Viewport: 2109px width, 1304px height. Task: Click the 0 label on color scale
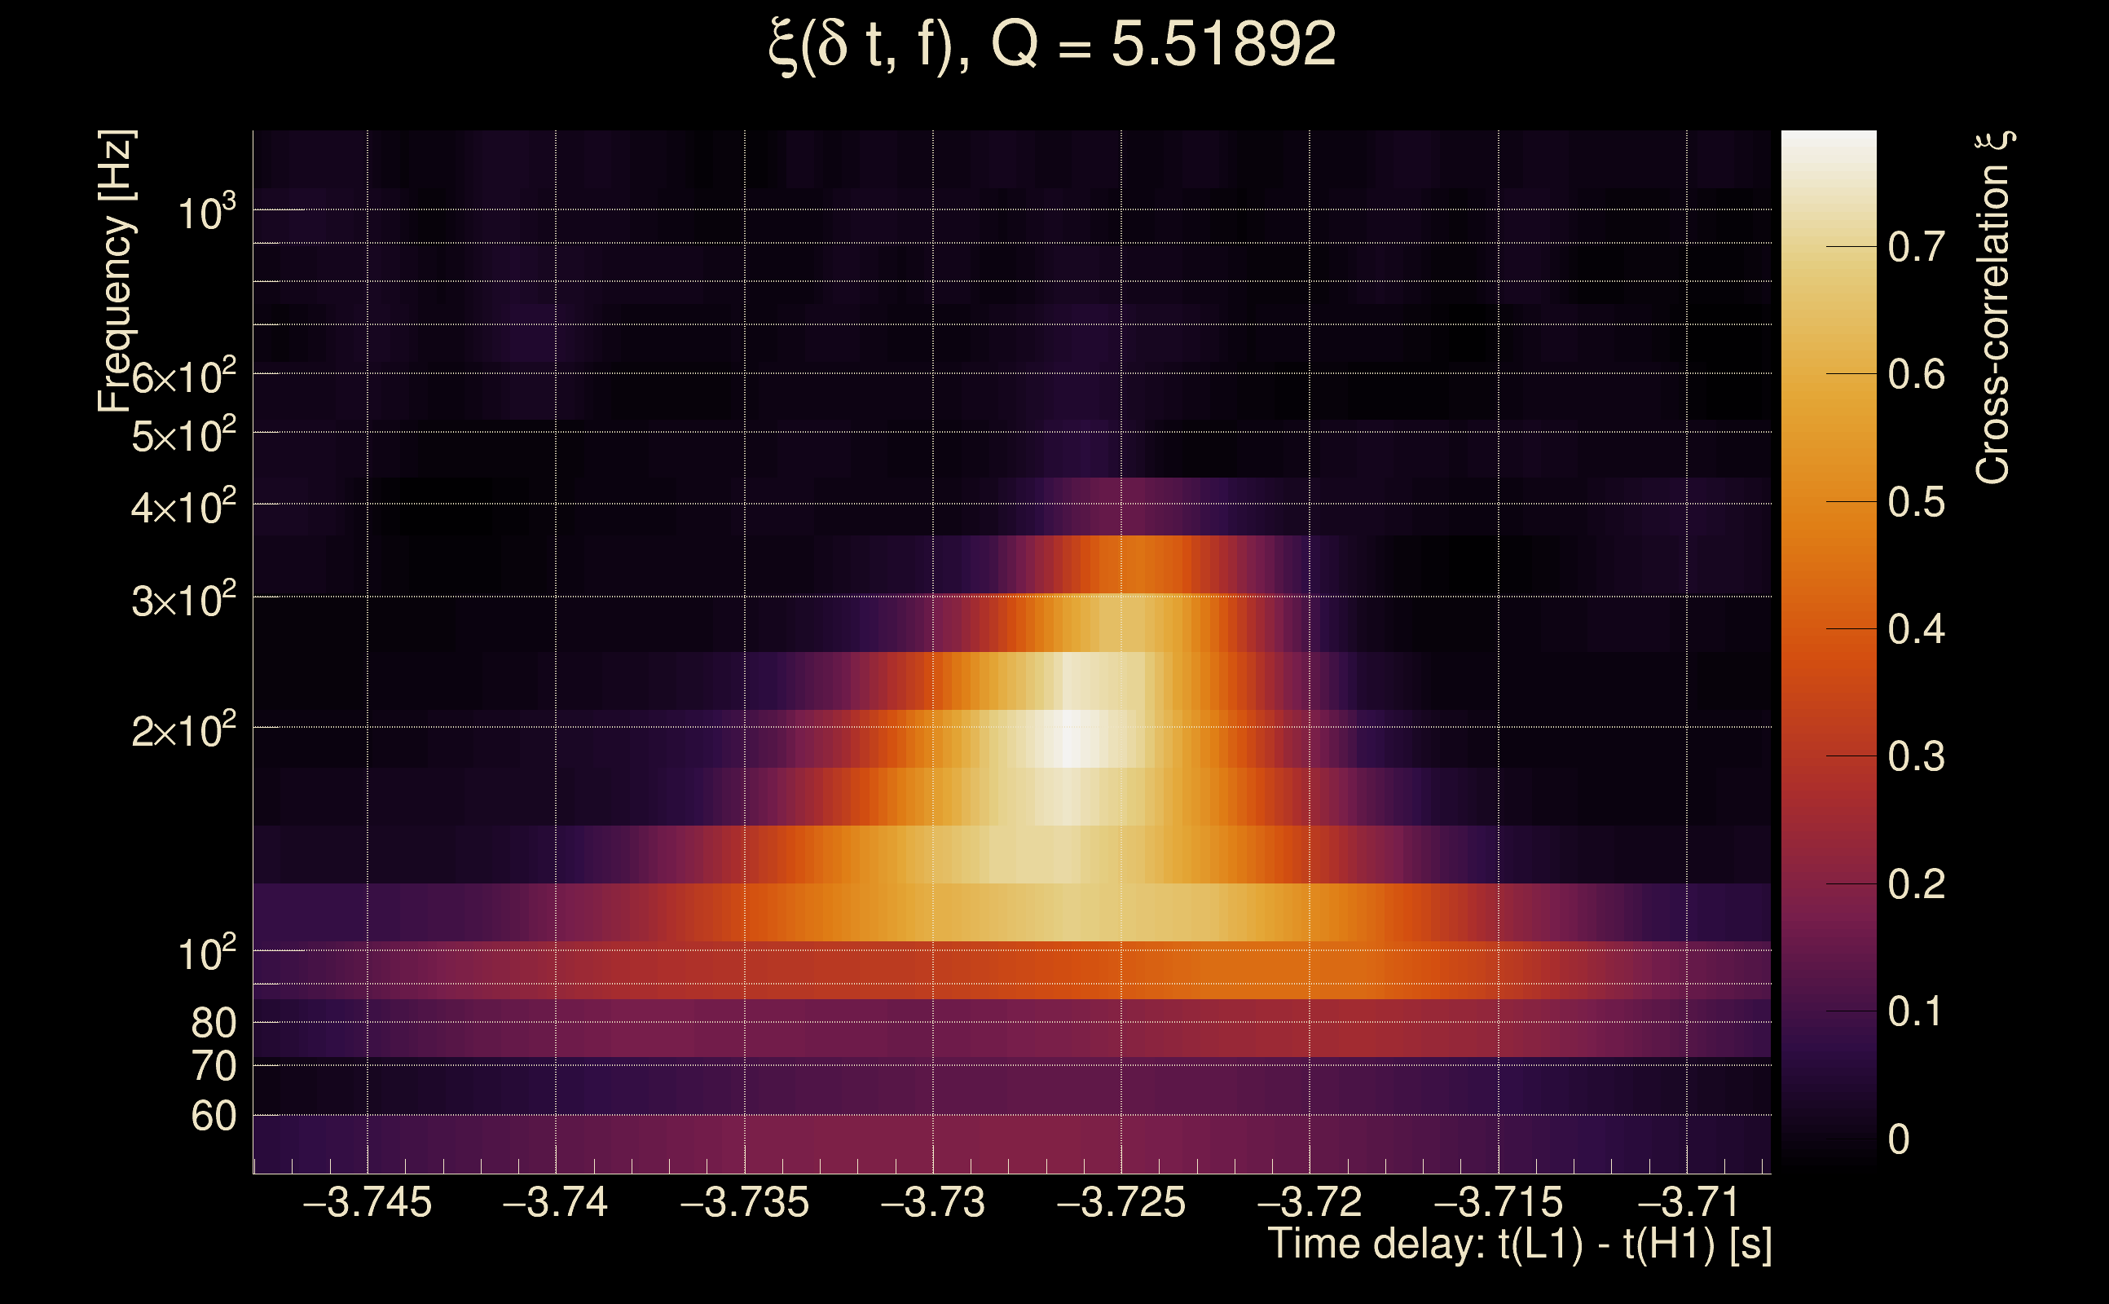click(x=1899, y=1139)
